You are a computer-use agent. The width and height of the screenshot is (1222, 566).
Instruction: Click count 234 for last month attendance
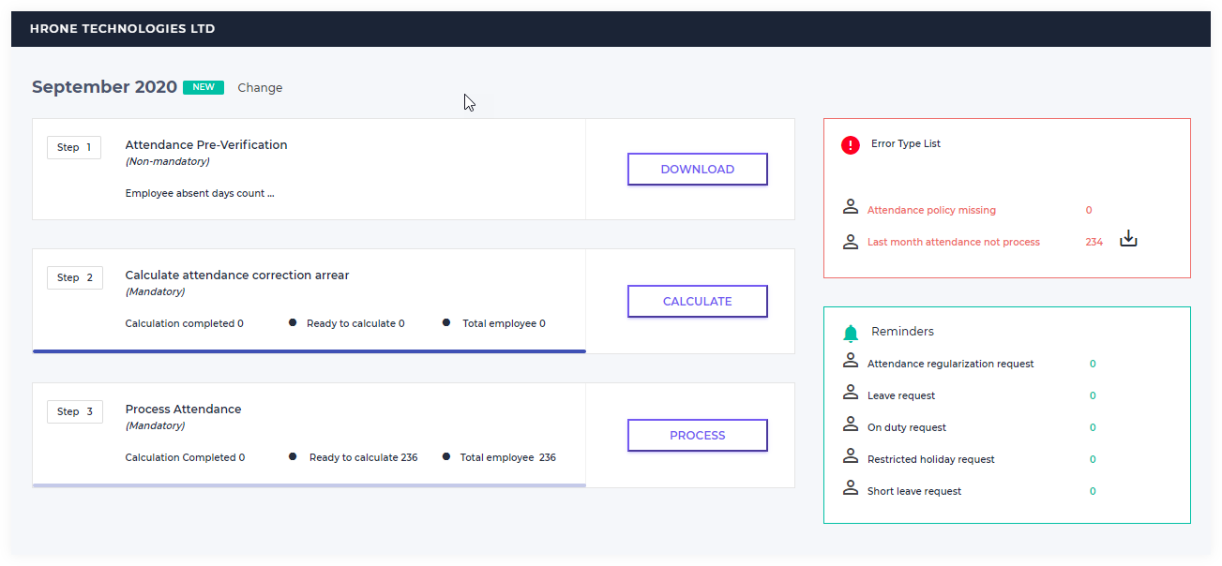pos(1094,242)
